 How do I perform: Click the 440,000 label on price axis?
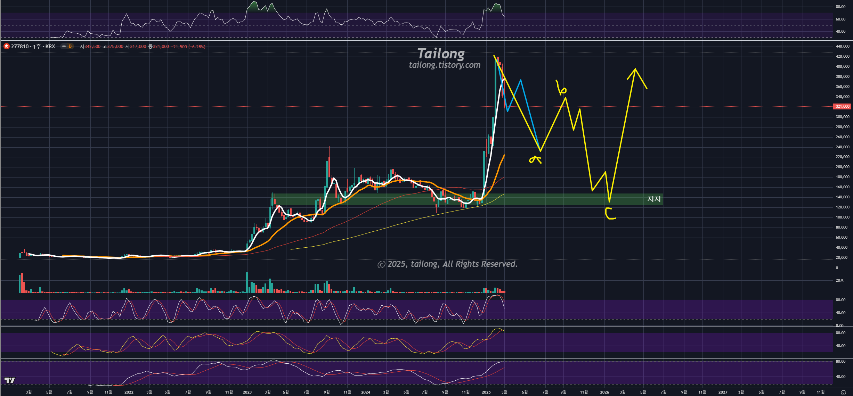842,46
